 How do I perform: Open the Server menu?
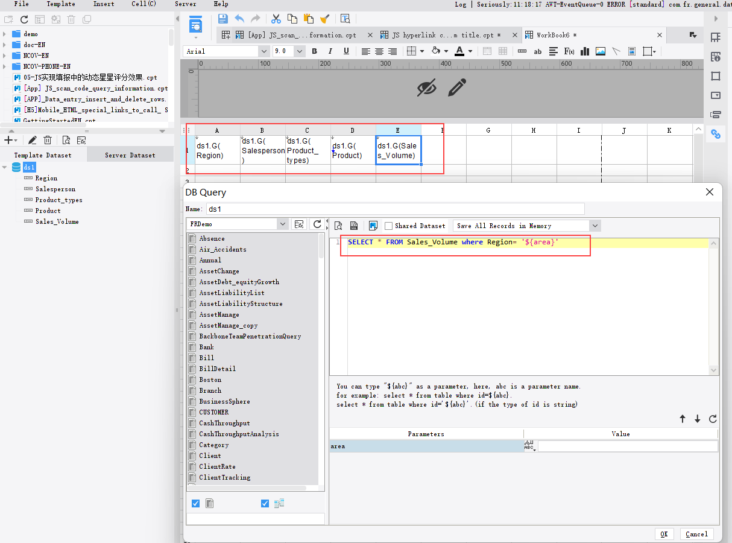[186, 4]
